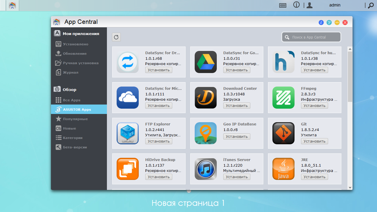Click the scrollbar up arrow
The image size is (377, 212).
(x=350, y=49)
